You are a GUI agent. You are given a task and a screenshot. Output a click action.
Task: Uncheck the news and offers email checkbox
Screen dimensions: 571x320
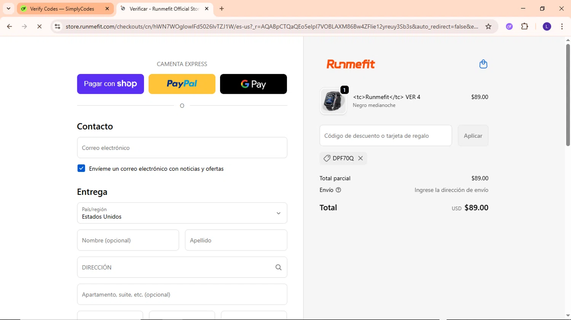81,168
